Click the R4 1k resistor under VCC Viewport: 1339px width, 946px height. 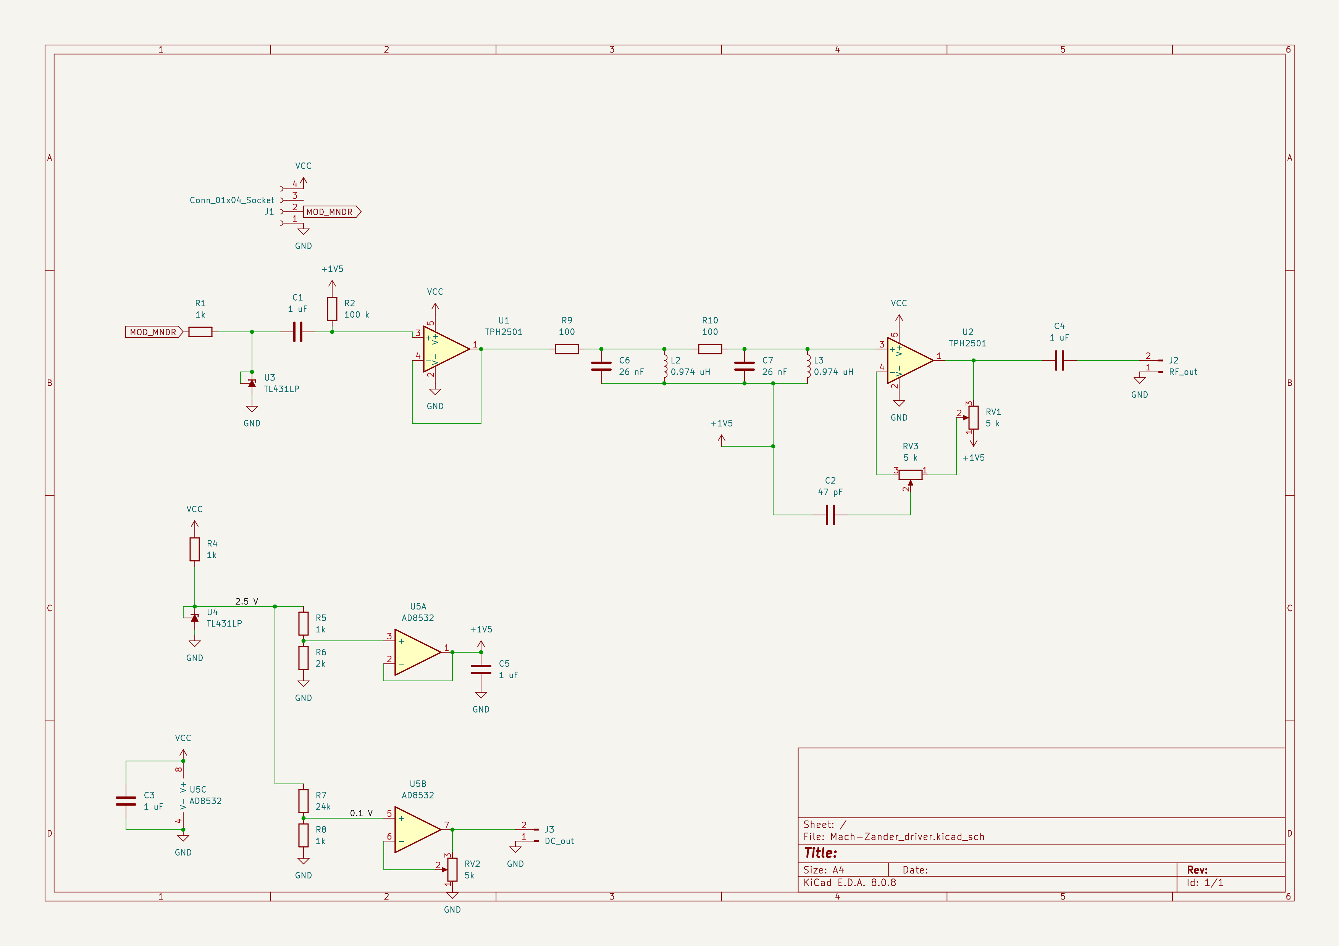click(195, 549)
